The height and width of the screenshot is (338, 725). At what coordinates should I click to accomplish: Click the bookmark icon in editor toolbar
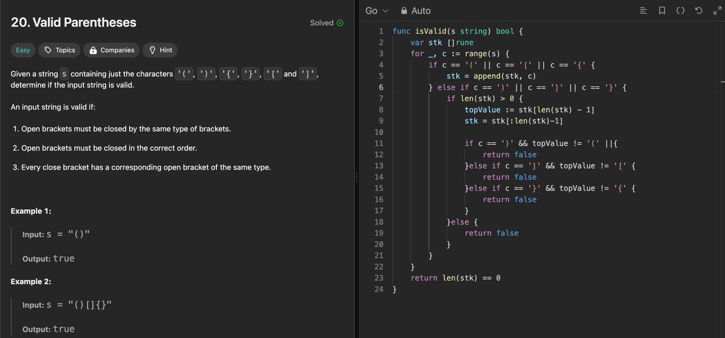click(x=662, y=10)
